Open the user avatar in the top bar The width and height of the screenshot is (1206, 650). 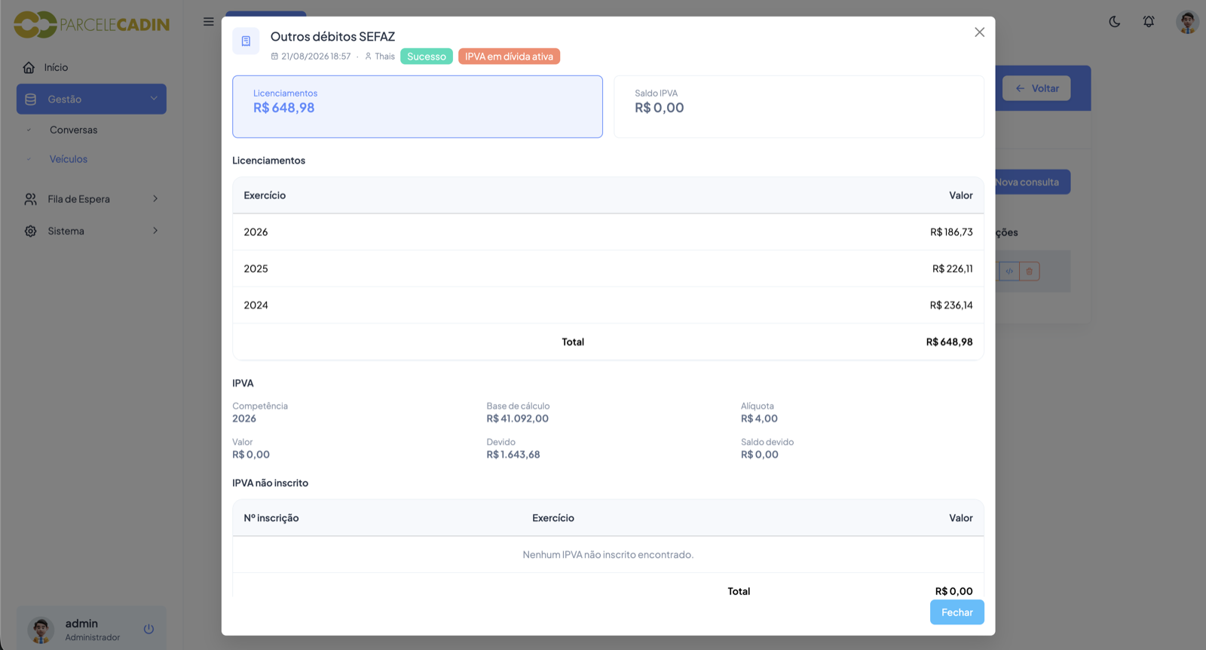pos(1187,22)
